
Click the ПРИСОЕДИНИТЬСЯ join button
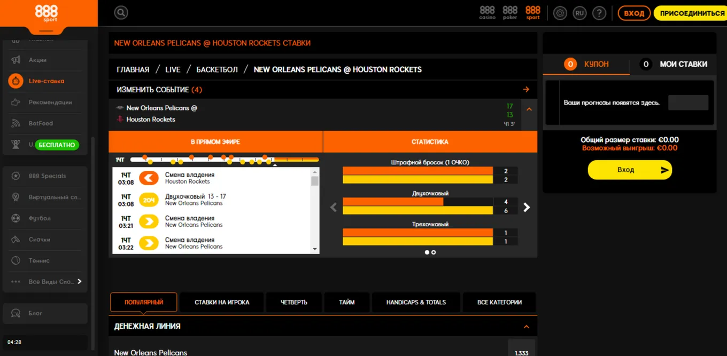point(692,13)
